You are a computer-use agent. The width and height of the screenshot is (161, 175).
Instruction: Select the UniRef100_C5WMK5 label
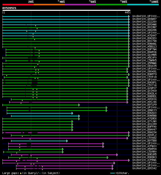(144, 60)
